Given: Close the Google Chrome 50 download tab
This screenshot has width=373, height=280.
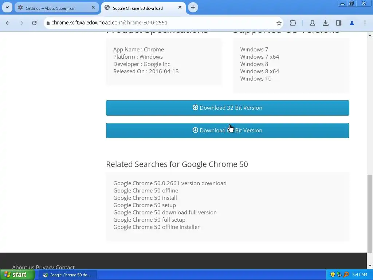Looking at the screenshot, I should pyautogui.click(x=180, y=7).
